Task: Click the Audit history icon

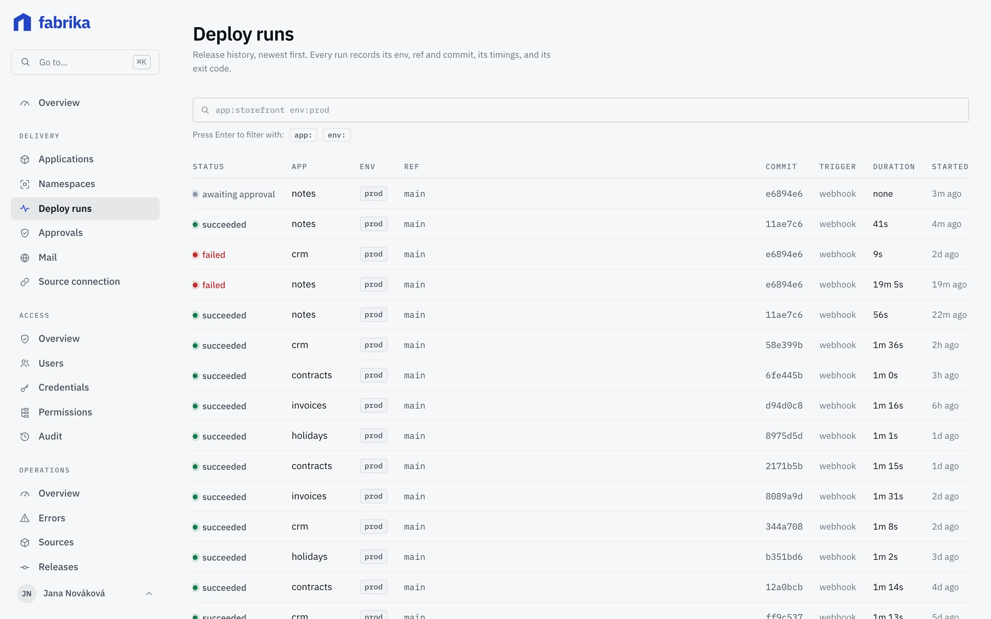Action: tap(25, 436)
